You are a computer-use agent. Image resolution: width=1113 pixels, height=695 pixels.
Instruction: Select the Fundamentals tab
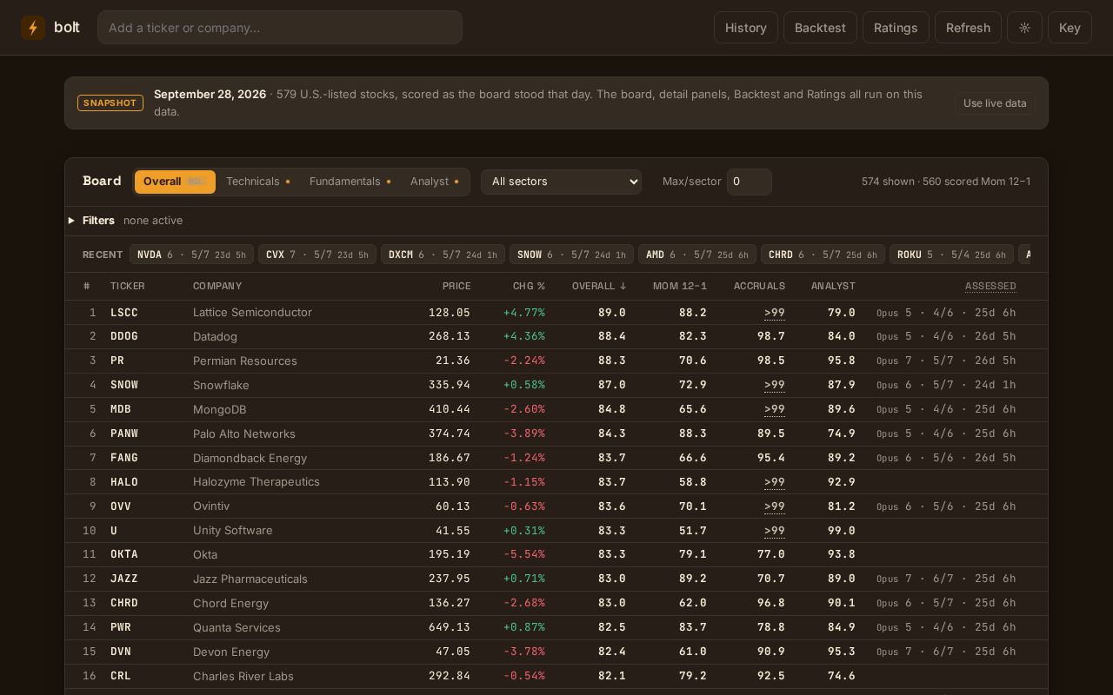pyautogui.click(x=350, y=182)
